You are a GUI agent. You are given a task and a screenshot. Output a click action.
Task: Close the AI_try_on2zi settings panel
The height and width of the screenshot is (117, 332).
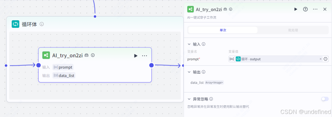pyautogui.click(x=325, y=9)
